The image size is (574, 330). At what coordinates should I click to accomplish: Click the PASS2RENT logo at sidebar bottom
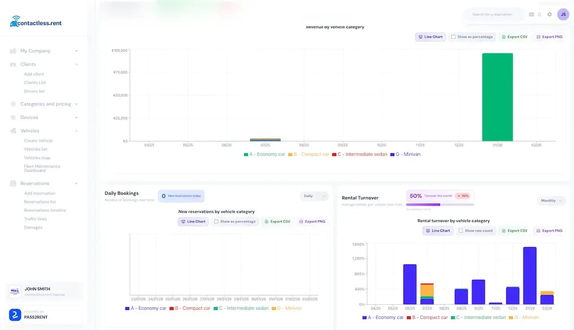(14, 316)
